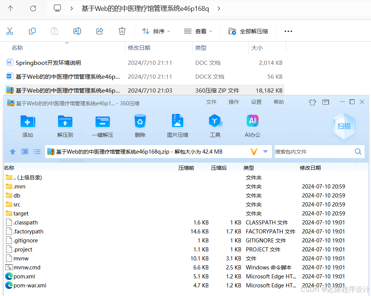The image size is (371, 296).
Task: Sort archive by 压缩前 column header
Action: pyautogui.click(x=186, y=168)
